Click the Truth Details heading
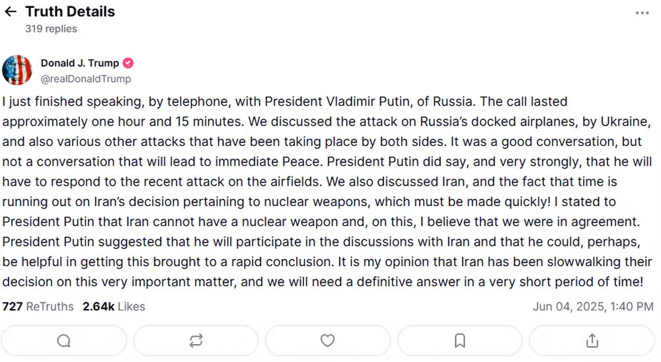The width and height of the screenshot is (661, 362). click(70, 12)
